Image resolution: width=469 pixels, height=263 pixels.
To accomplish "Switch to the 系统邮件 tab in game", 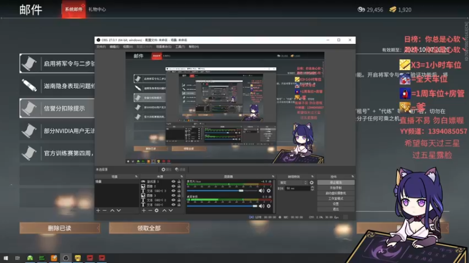I will [74, 9].
